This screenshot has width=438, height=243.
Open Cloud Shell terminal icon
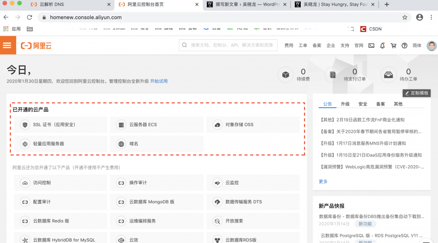[371, 45]
